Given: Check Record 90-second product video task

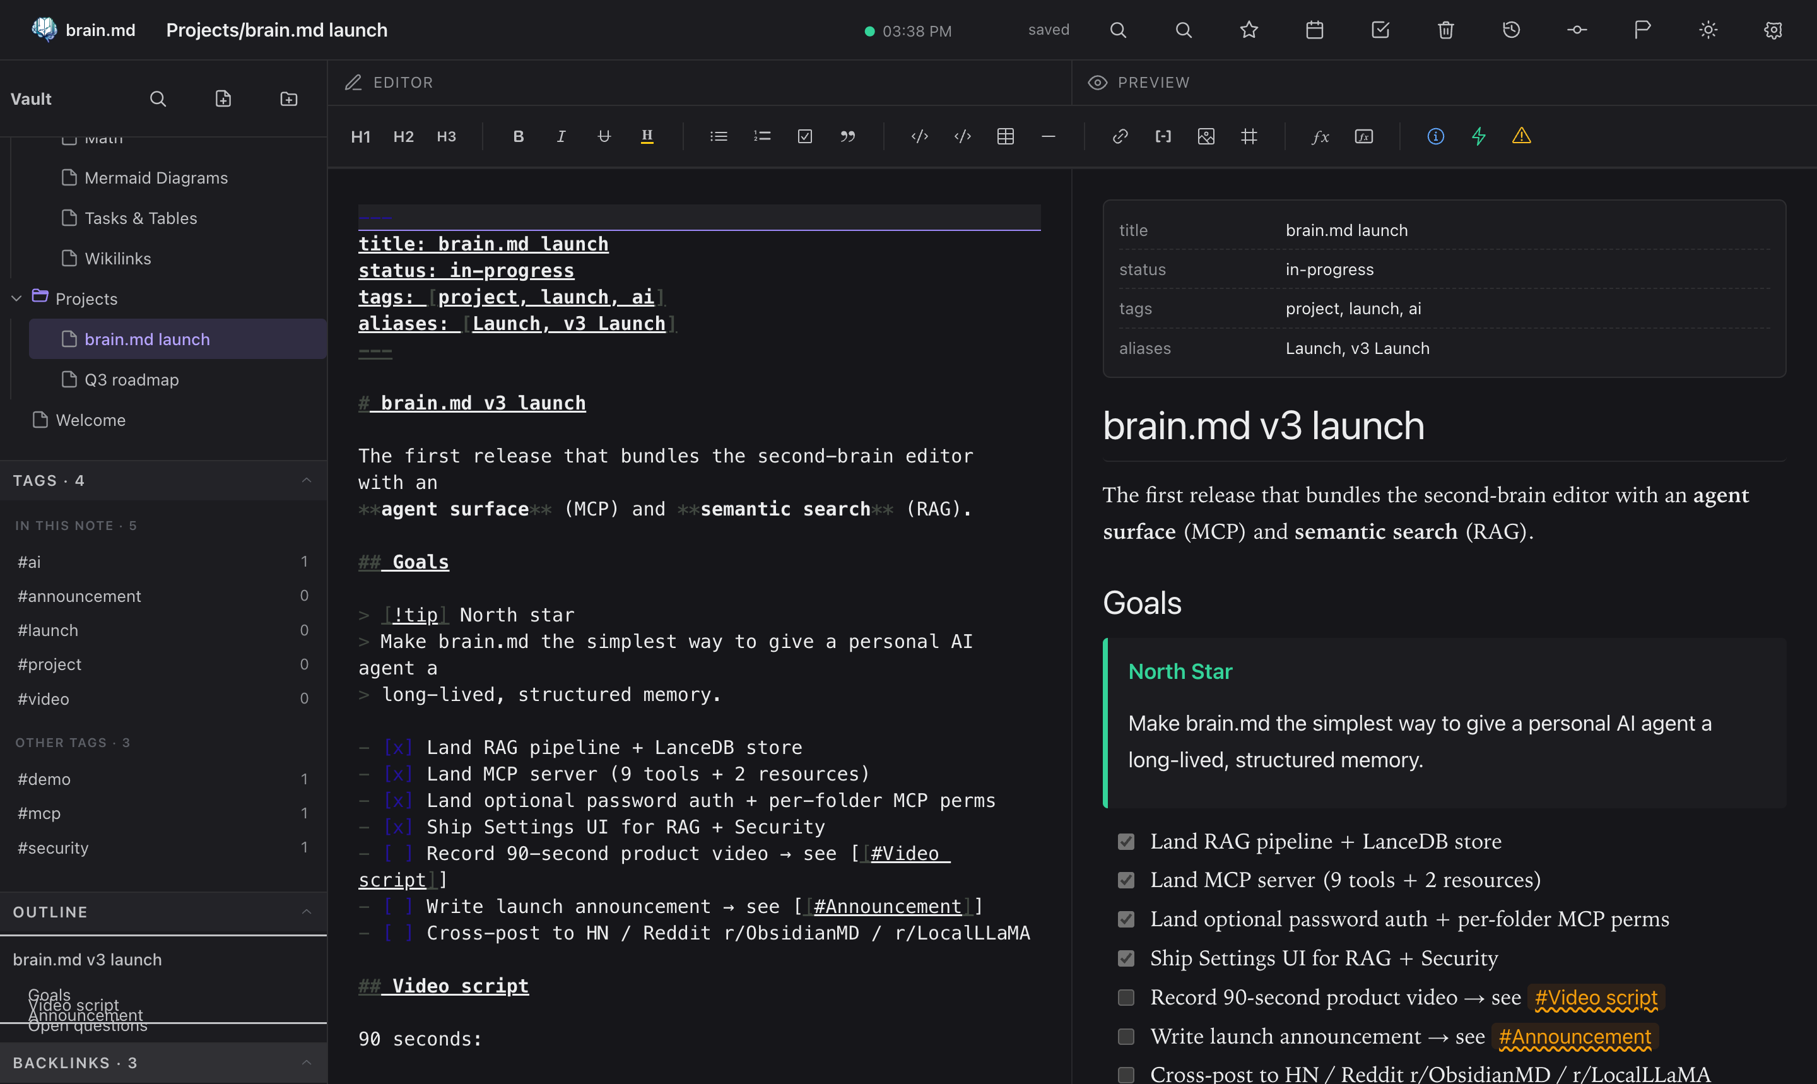Looking at the screenshot, I should tap(1126, 997).
